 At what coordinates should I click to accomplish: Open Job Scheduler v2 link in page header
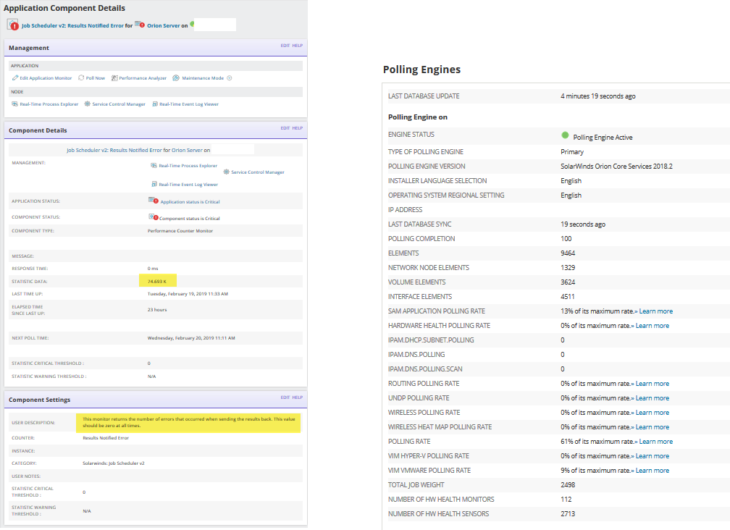pyautogui.click(x=72, y=25)
